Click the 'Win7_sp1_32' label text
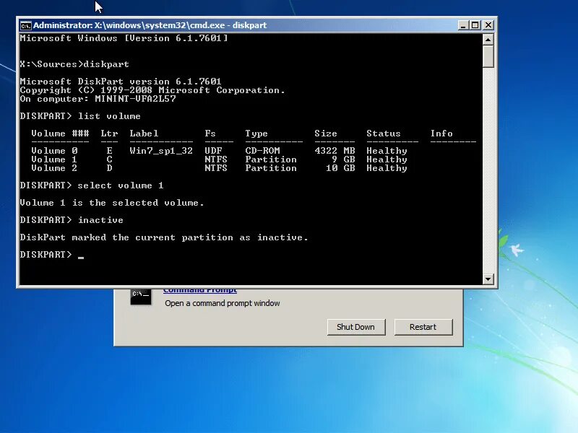This screenshot has height=433, width=578. click(x=161, y=151)
